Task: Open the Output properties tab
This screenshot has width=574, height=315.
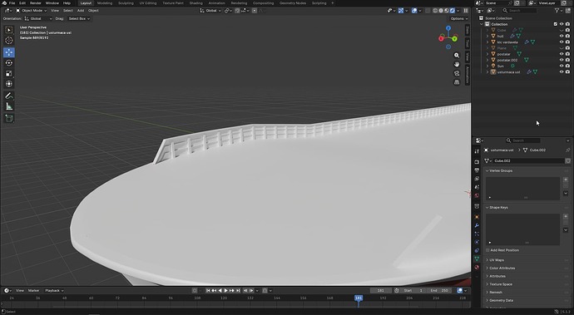Action: [477, 170]
